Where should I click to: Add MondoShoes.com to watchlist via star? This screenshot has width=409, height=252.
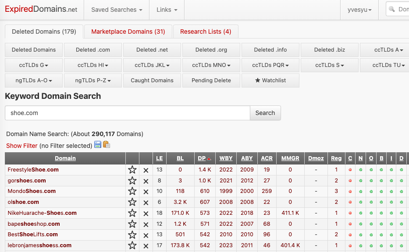tap(132, 191)
